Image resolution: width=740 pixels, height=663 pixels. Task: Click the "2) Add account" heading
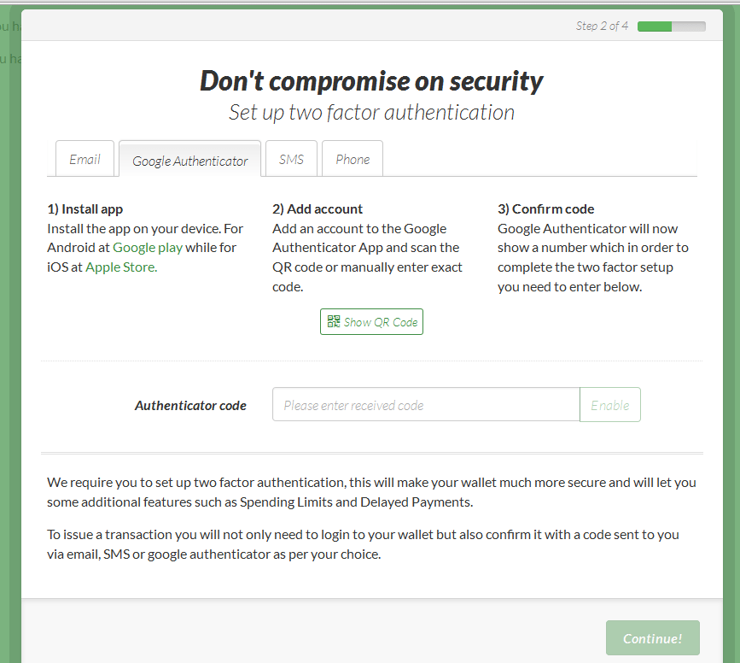[318, 209]
